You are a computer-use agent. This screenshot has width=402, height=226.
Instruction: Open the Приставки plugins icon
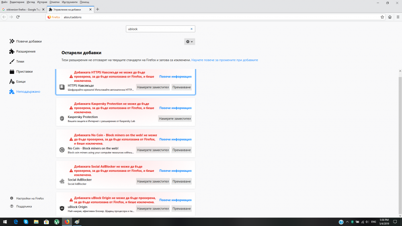click(x=12, y=71)
